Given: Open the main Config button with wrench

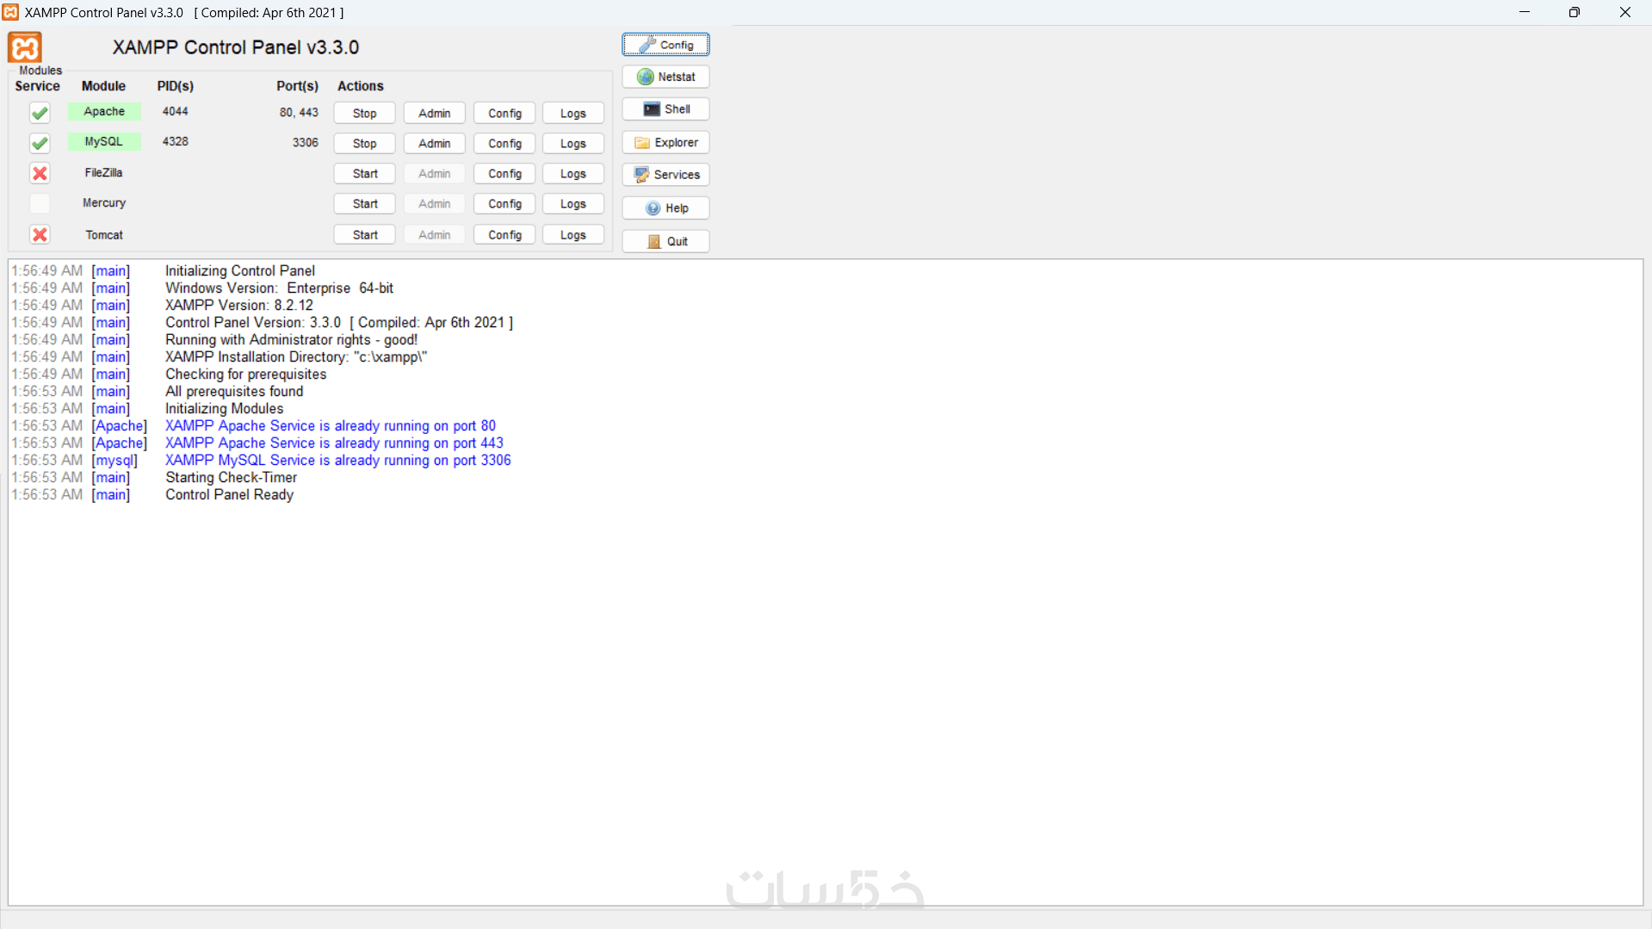Looking at the screenshot, I should 665,45.
